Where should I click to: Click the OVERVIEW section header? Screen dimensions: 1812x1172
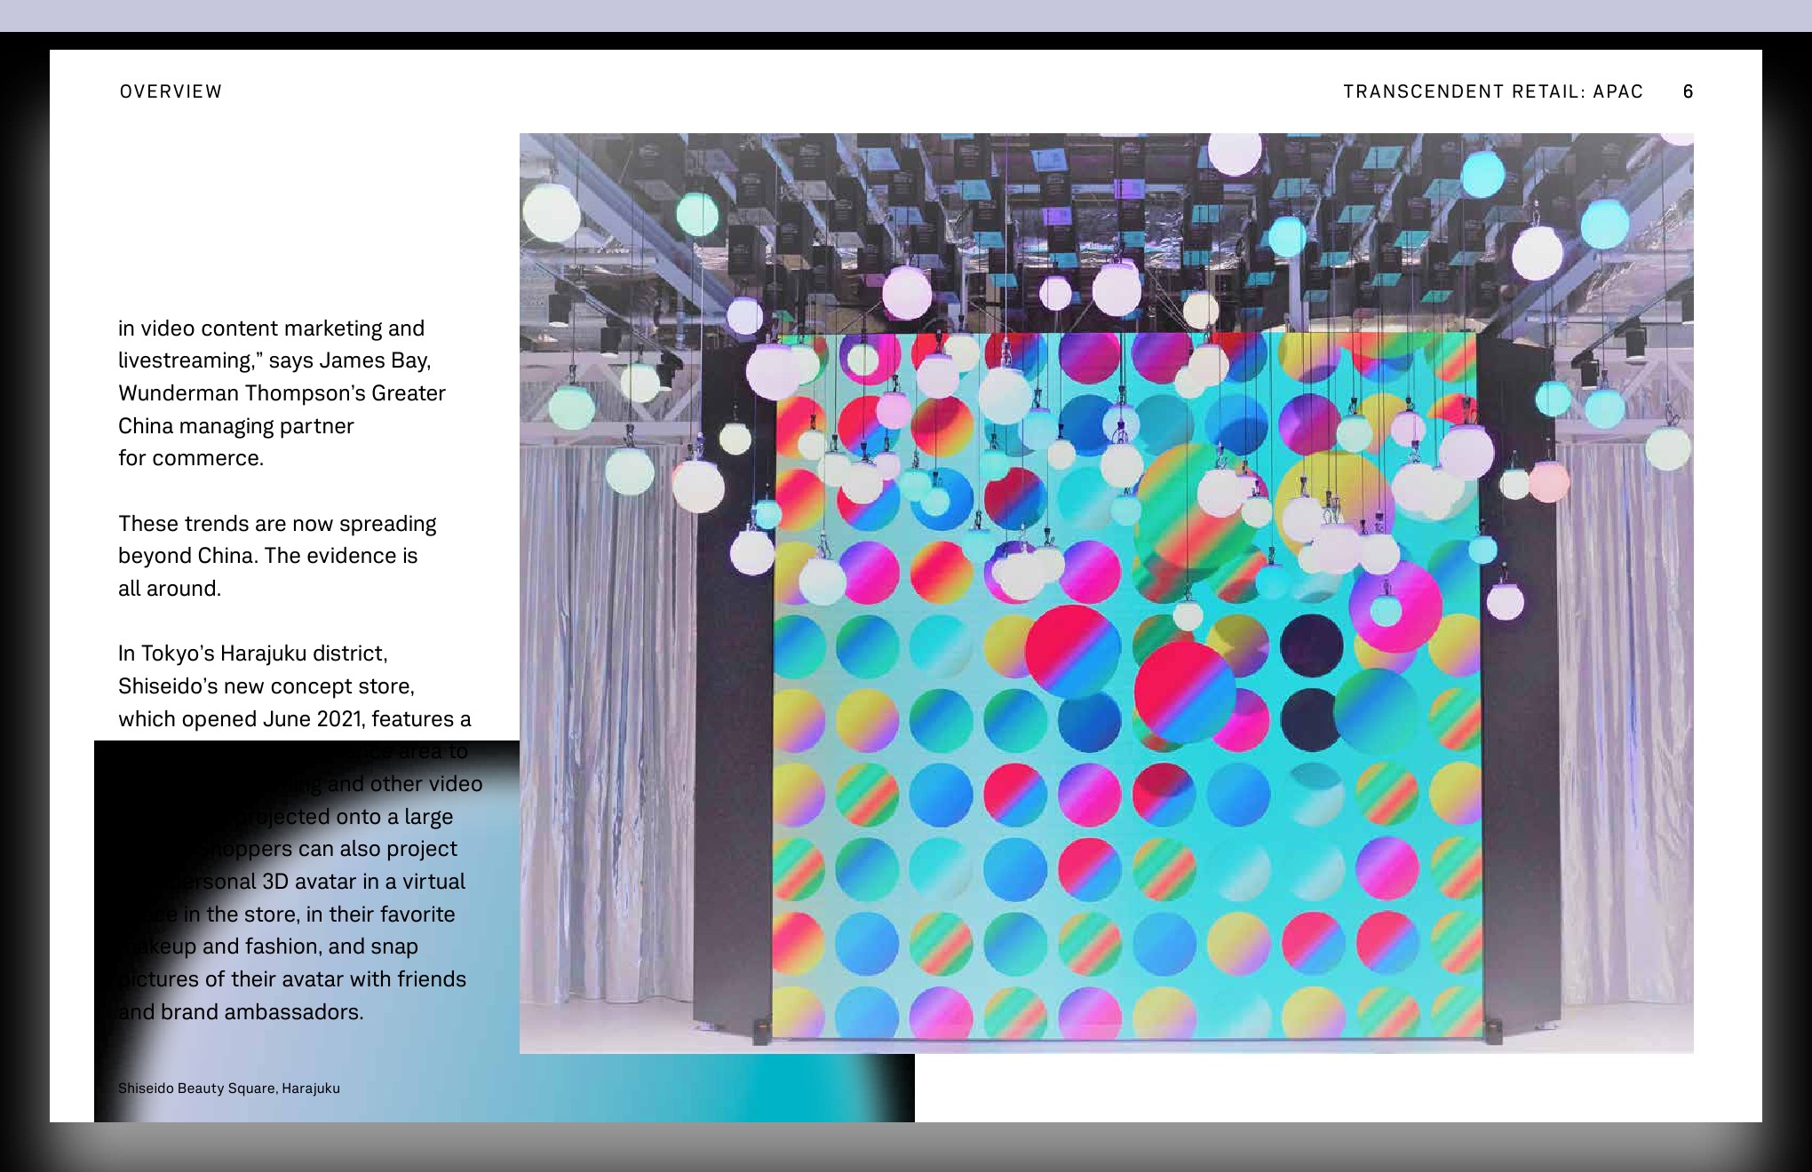click(171, 91)
